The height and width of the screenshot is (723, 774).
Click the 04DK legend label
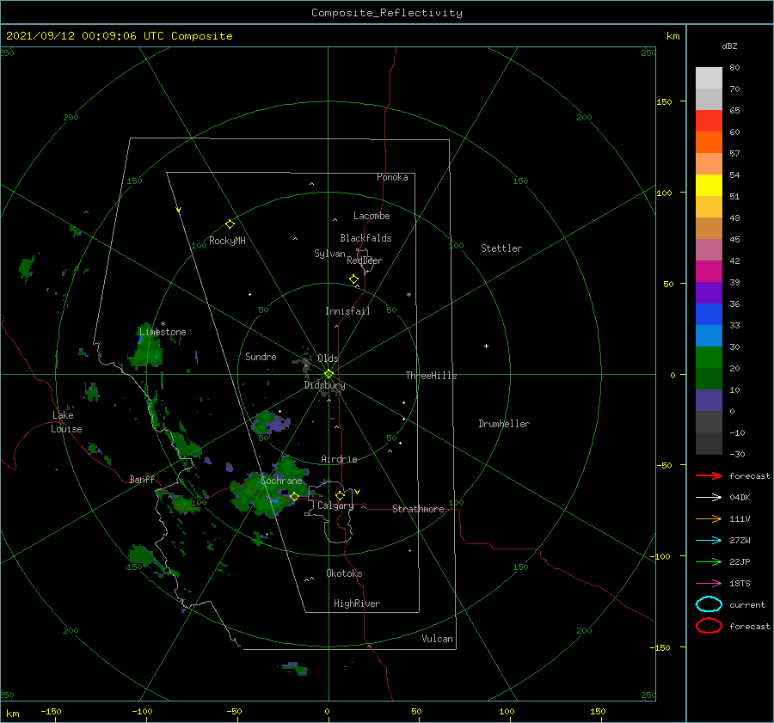740,498
